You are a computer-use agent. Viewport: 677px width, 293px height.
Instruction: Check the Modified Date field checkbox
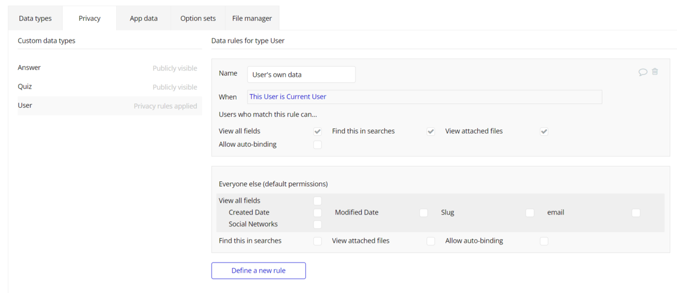(424, 213)
